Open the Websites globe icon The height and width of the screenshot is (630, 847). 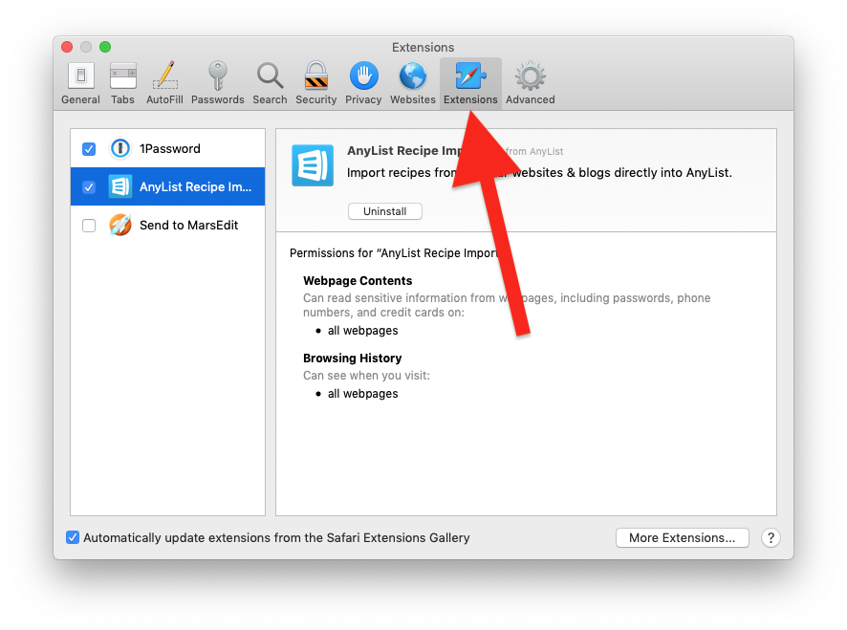click(413, 76)
